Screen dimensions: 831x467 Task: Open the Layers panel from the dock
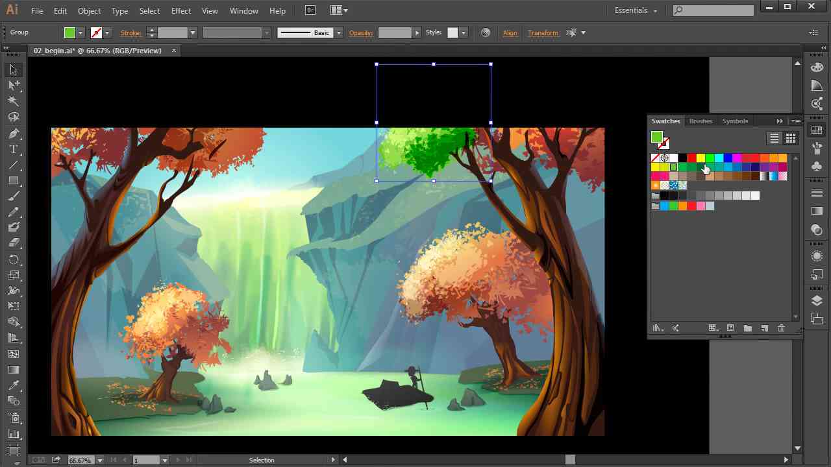pos(817,300)
